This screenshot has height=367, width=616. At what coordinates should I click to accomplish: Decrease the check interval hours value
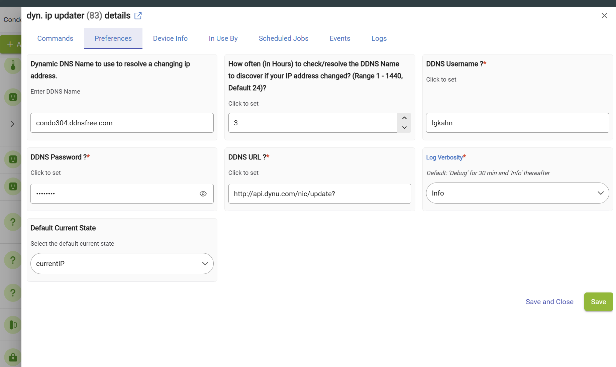pyautogui.click(x=404, y=128)
